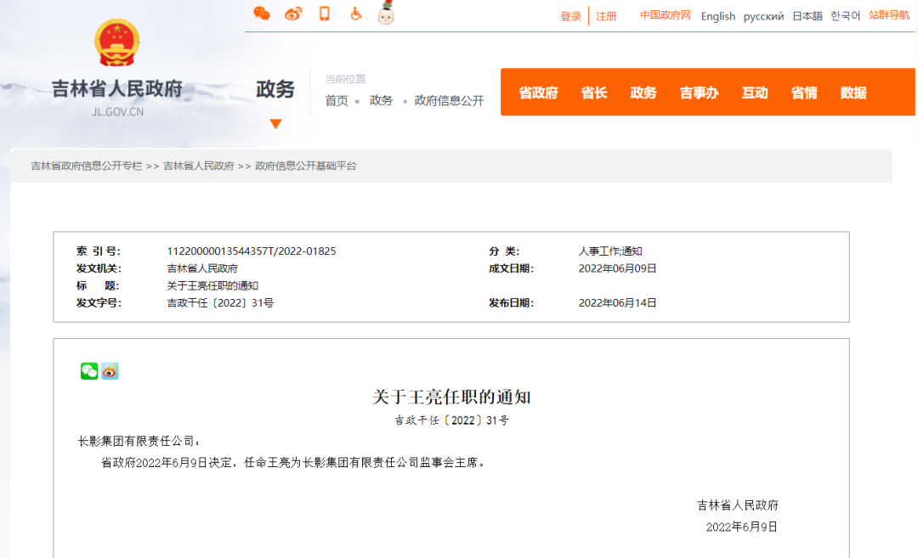
Task: Open the Weibo icon in top bar
Action: pos(293,14)
